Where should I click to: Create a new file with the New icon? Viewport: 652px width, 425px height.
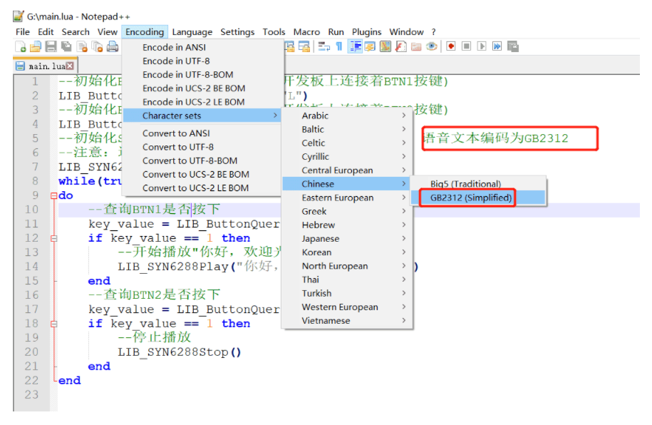[21, 46]
